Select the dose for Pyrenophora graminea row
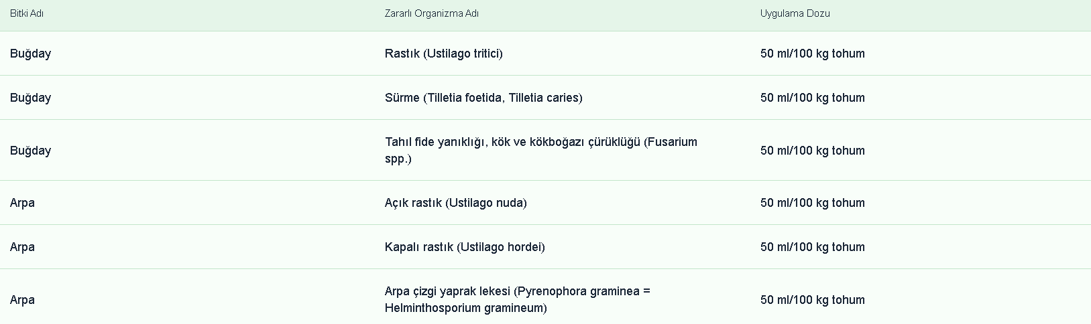This screenshot has width=1091, height=324. pyautogui.click(x=812, y=300)
